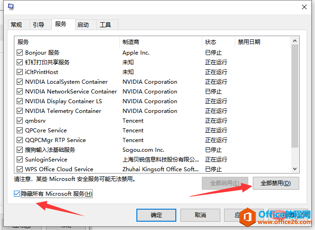Screen dimensions: 315x230
Task: Disable NVIDIA NetworkService Container checkbox
Action: click(x=19, y=91)
